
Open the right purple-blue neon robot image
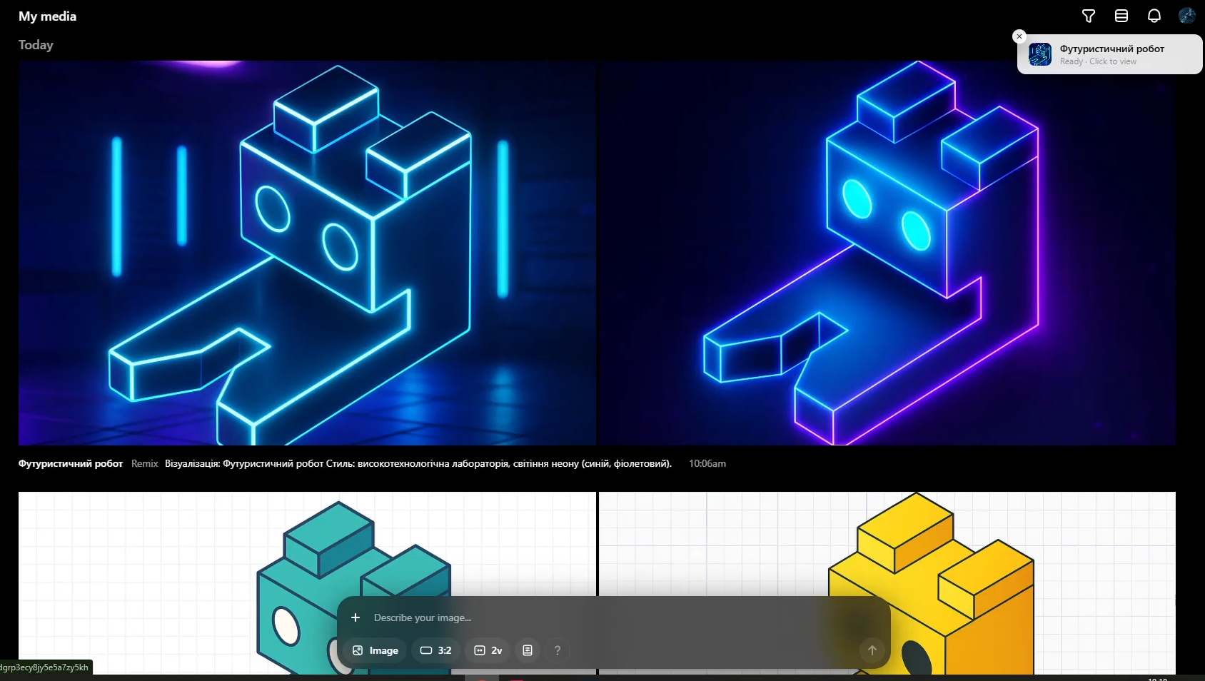coord(887,253)
